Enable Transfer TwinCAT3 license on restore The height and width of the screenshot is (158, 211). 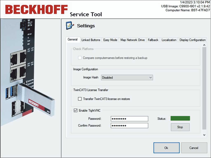pyautogui.click(x=80, y=99)
